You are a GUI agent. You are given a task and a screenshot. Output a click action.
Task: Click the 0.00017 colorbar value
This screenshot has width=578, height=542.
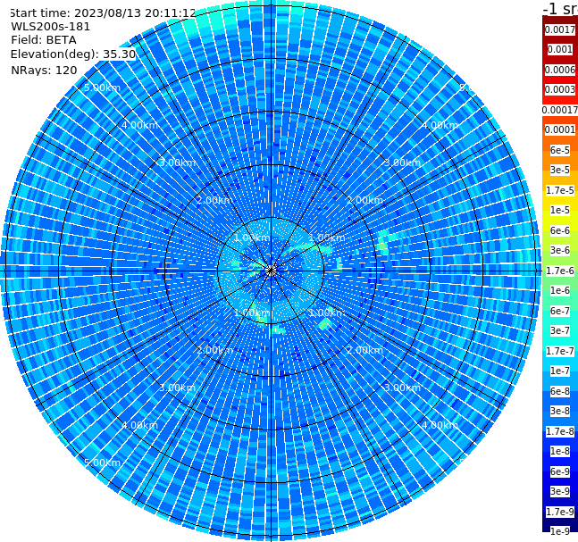[560, 110]
